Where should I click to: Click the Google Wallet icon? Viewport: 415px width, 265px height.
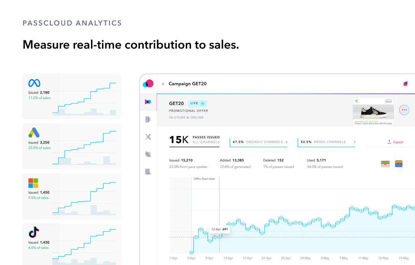tap(399, 164)
